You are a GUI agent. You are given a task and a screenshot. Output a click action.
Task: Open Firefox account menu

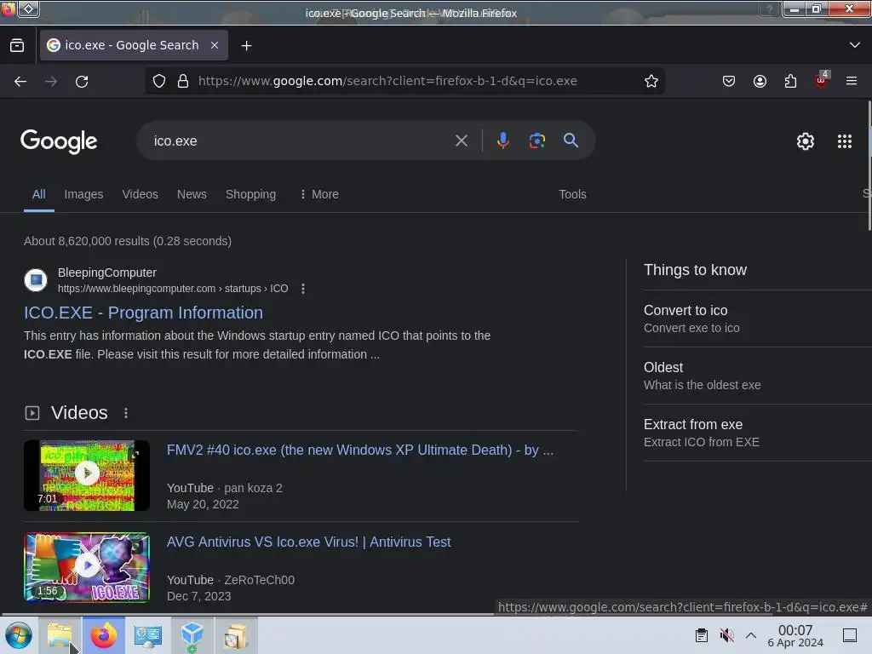pyautogui.click(x=760, y=81)
